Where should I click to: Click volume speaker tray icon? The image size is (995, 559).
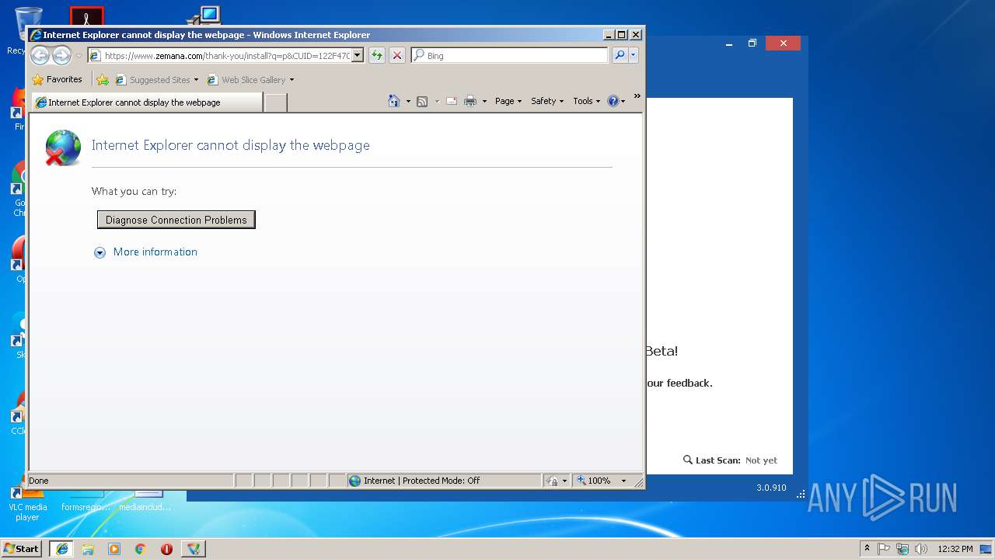click(921, 548)
